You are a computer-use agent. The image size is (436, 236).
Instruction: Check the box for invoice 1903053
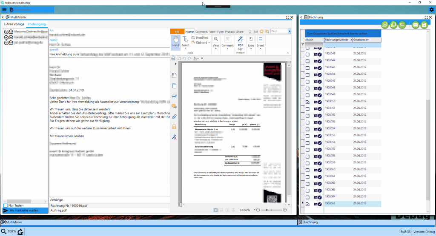(x=307, y=122)
